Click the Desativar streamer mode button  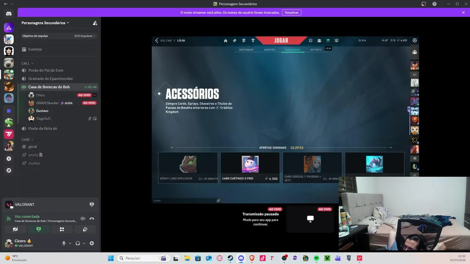(292, 12)
